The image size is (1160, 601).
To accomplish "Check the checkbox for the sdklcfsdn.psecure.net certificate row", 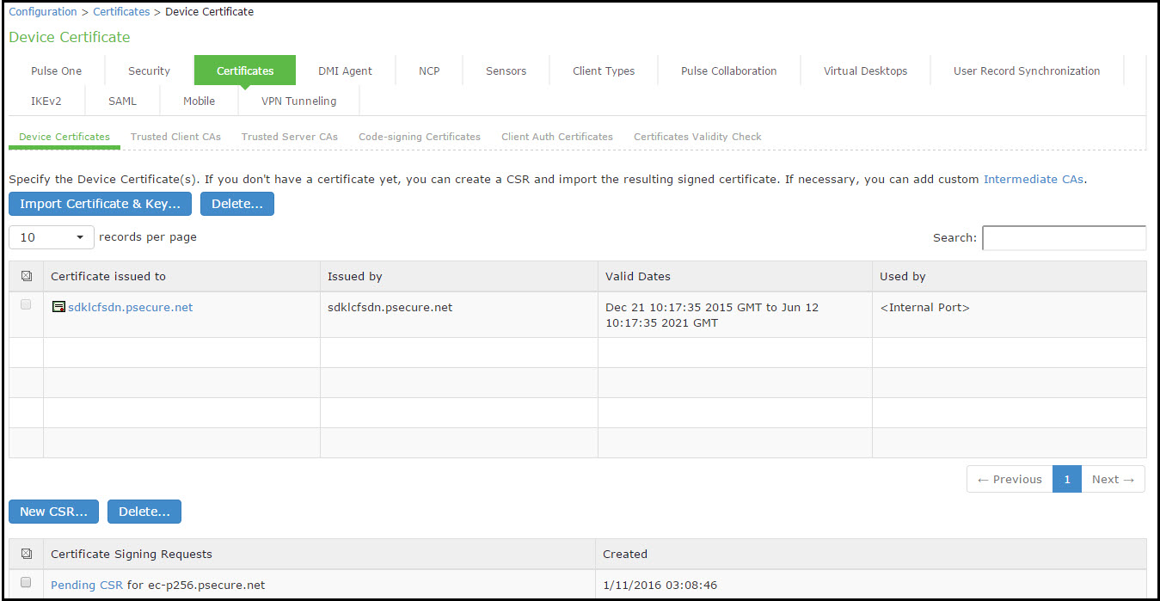I will click(26, 304).
